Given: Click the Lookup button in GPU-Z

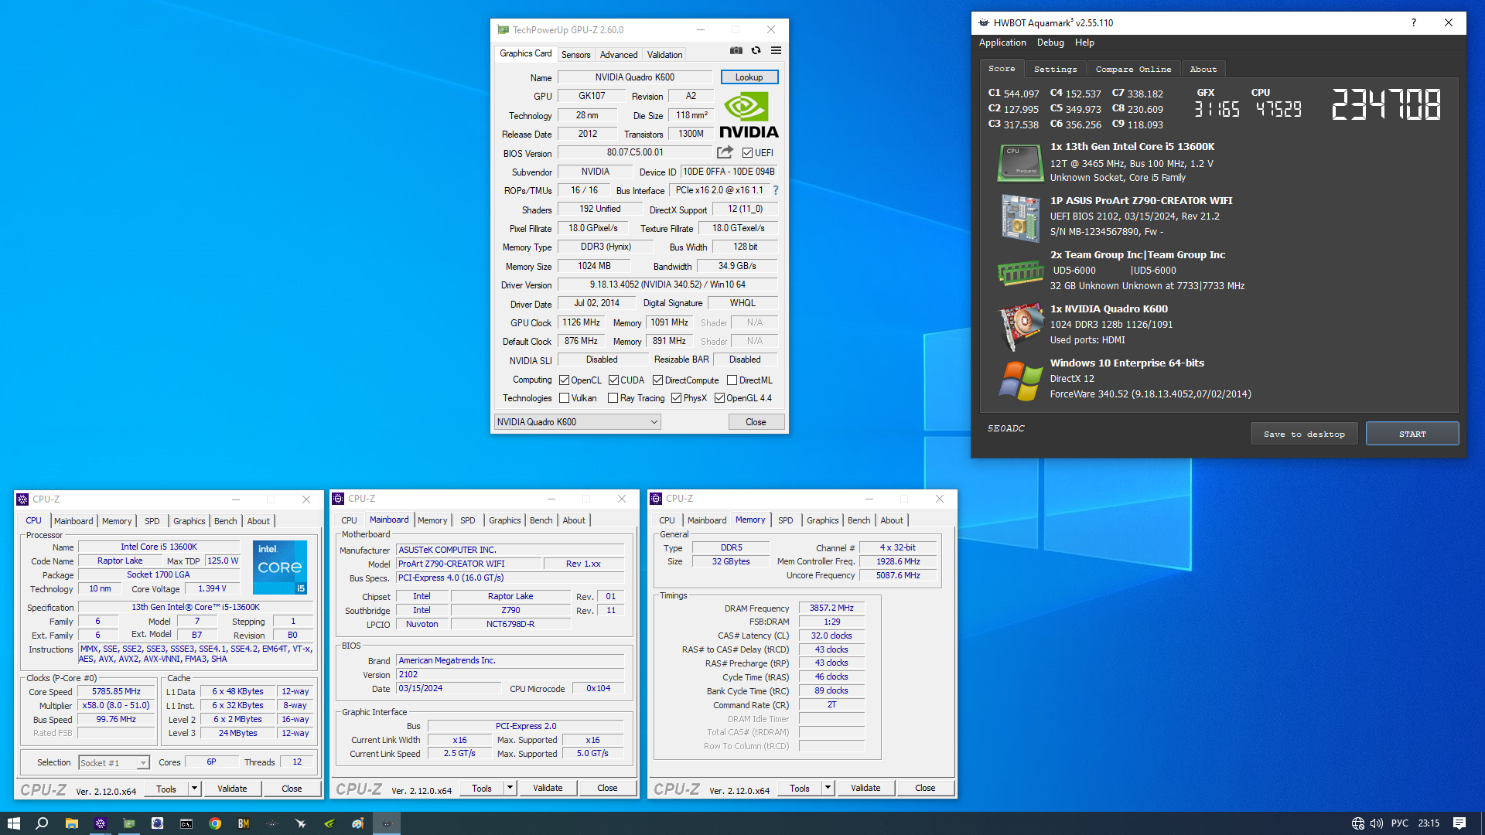Looking at the screenshot, I should (x=749, y=77).
